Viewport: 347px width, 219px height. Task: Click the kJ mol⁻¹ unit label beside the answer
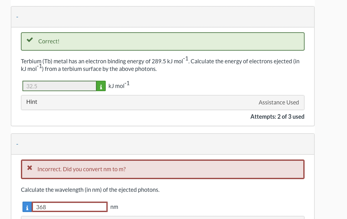[x=119, y=85]
